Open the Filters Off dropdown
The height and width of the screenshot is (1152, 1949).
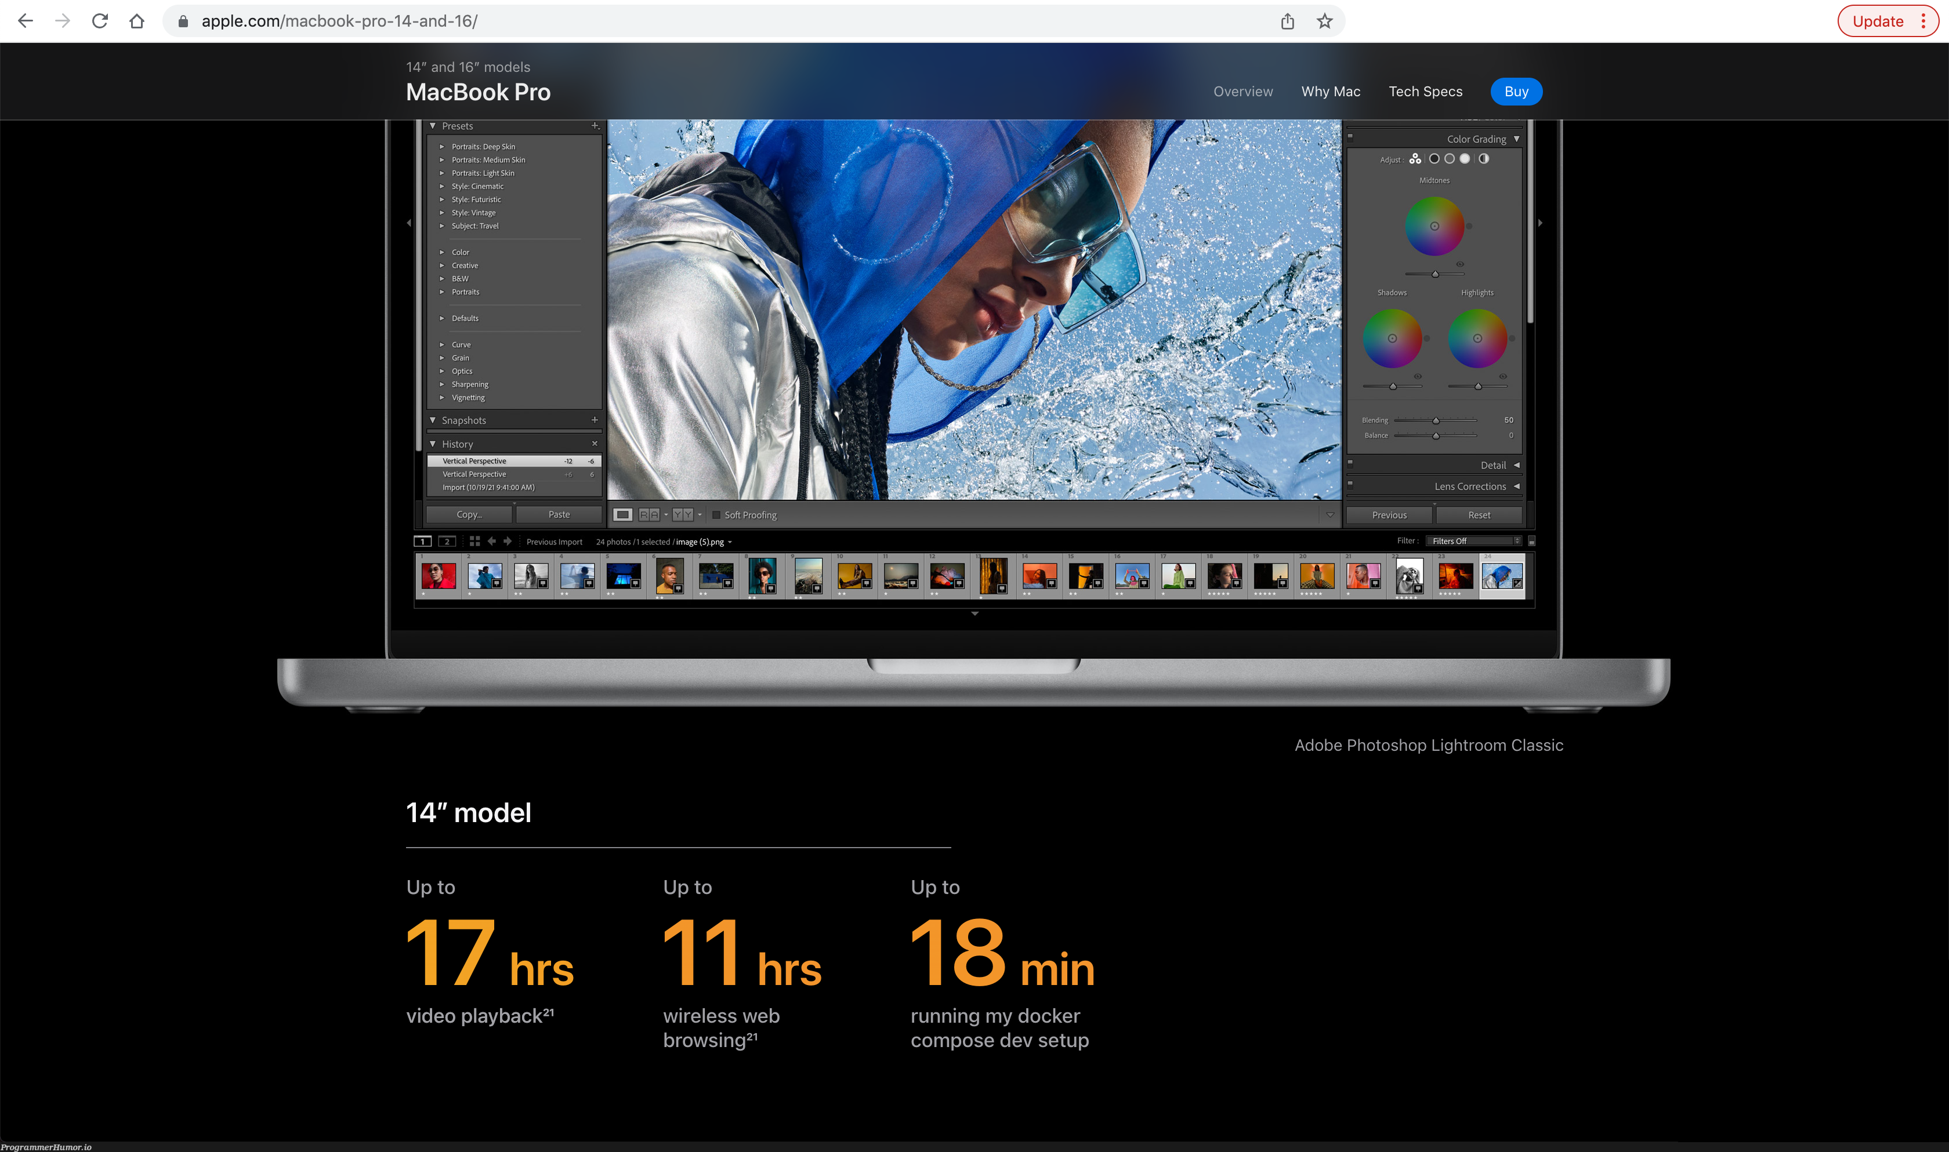pos(1475,541)
